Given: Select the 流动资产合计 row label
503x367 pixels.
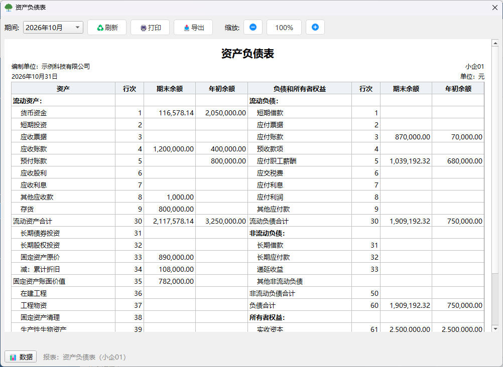Looking at the screenshot, I should click(32, 221).
